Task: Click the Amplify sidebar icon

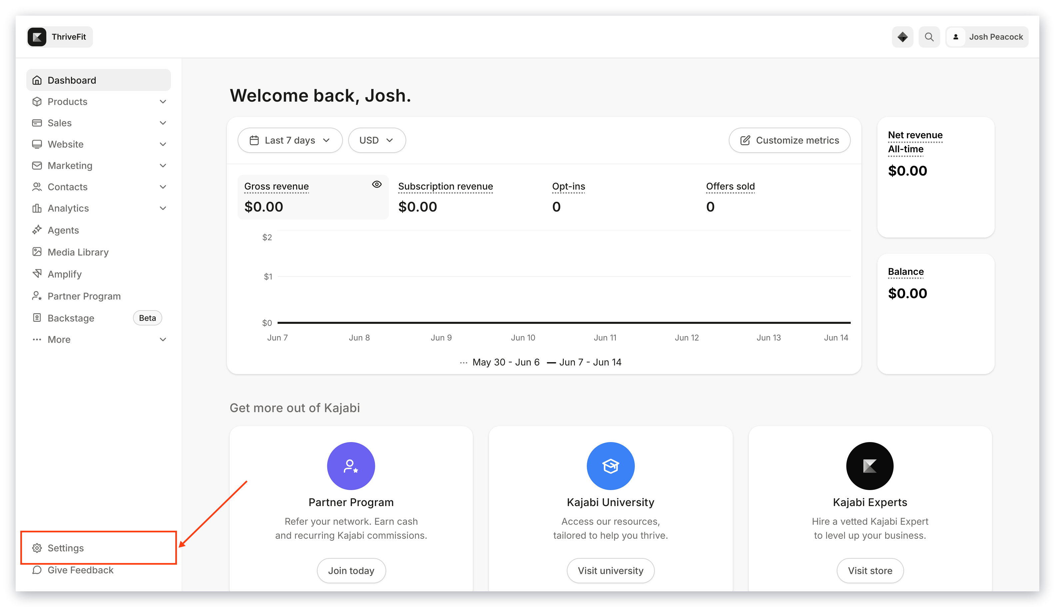Action: click(x=37, y=274)
